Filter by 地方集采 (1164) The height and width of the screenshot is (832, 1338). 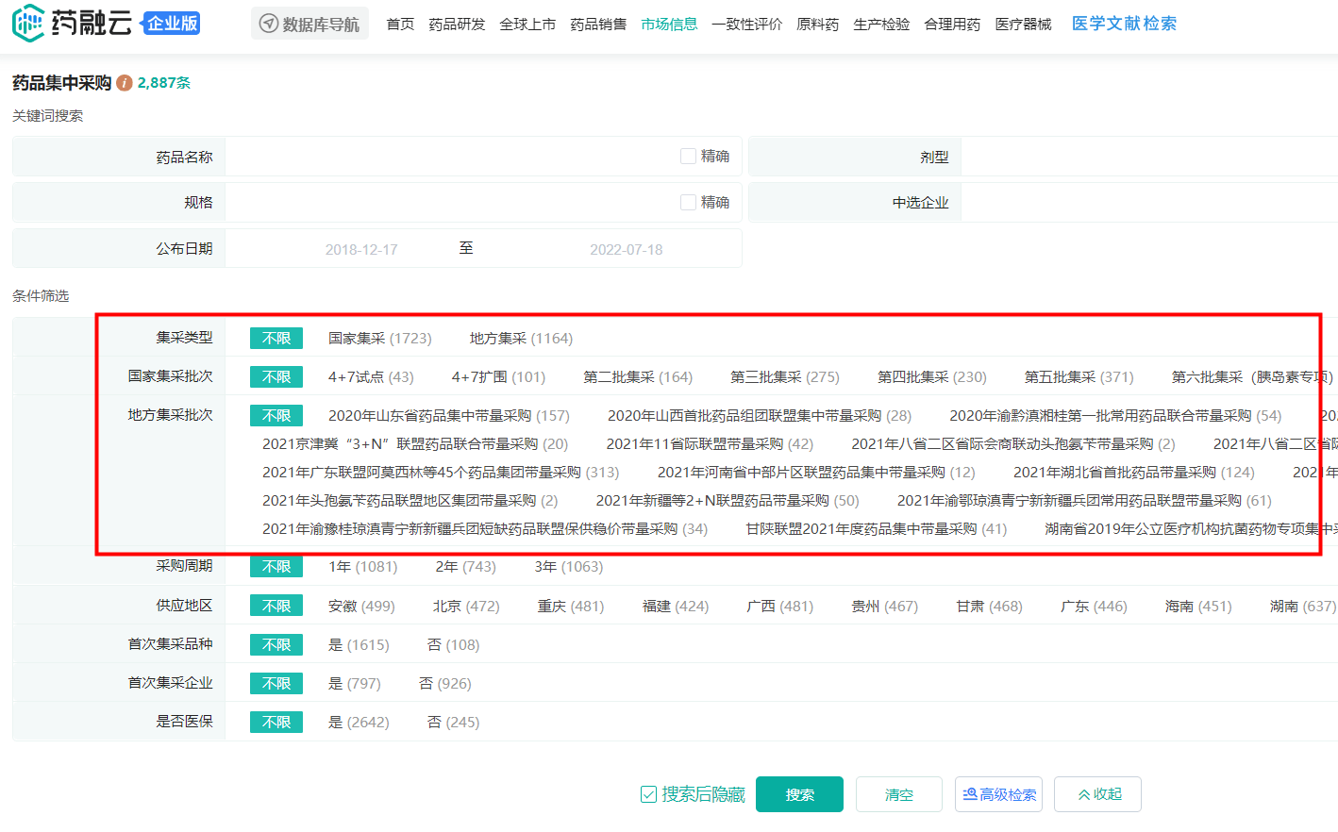pos(521,338)
